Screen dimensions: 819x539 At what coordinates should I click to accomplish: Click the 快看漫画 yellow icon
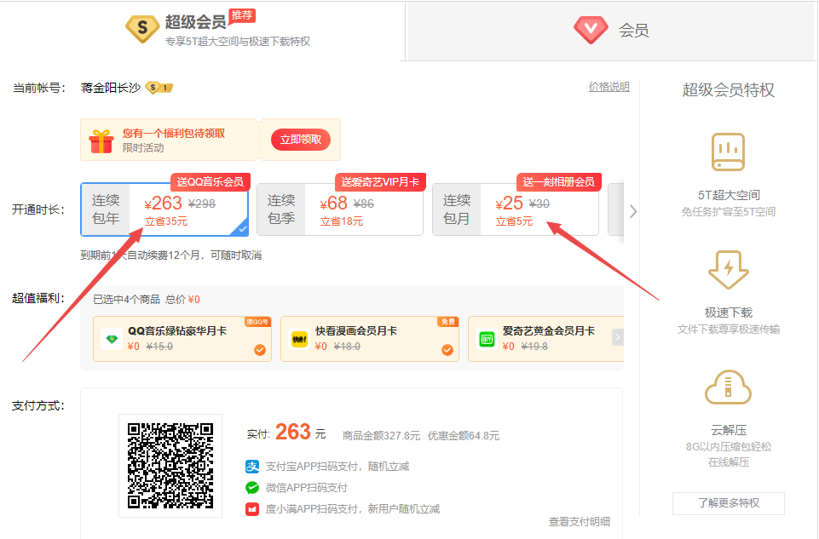(299, 339)
